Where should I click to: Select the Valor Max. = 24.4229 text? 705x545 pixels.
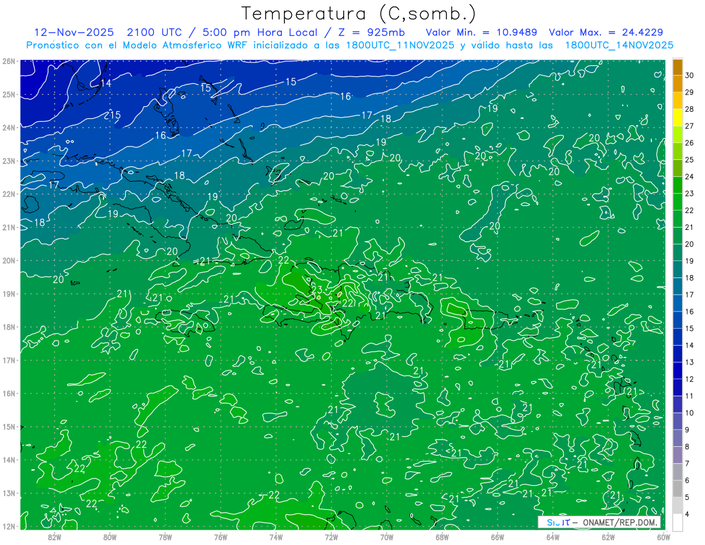[606, 32]
